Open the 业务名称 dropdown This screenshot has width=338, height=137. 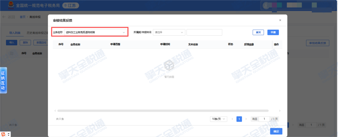[x=96, y=32]
